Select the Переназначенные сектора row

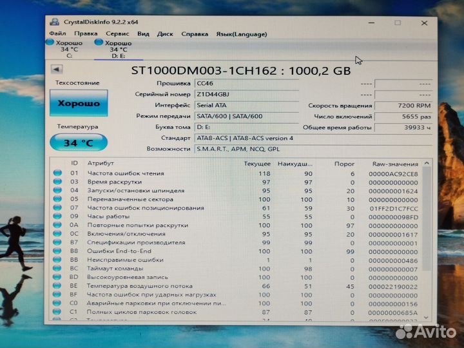[236, 199]
